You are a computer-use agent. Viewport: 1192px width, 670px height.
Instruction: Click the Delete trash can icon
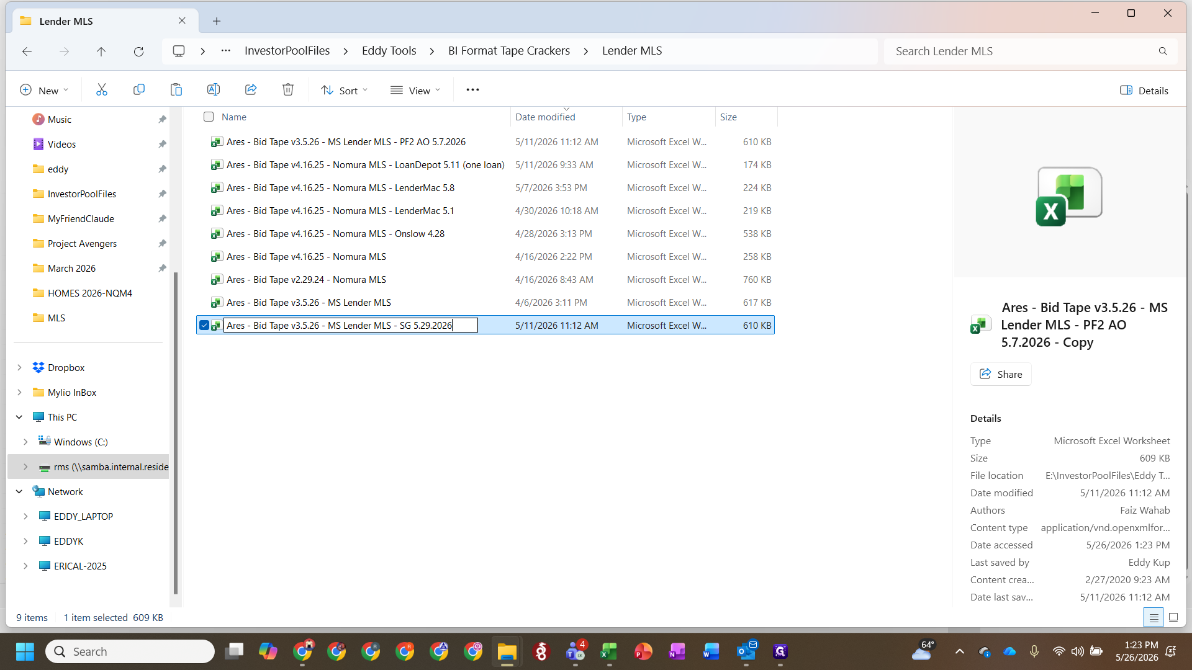tap(288, 90)
